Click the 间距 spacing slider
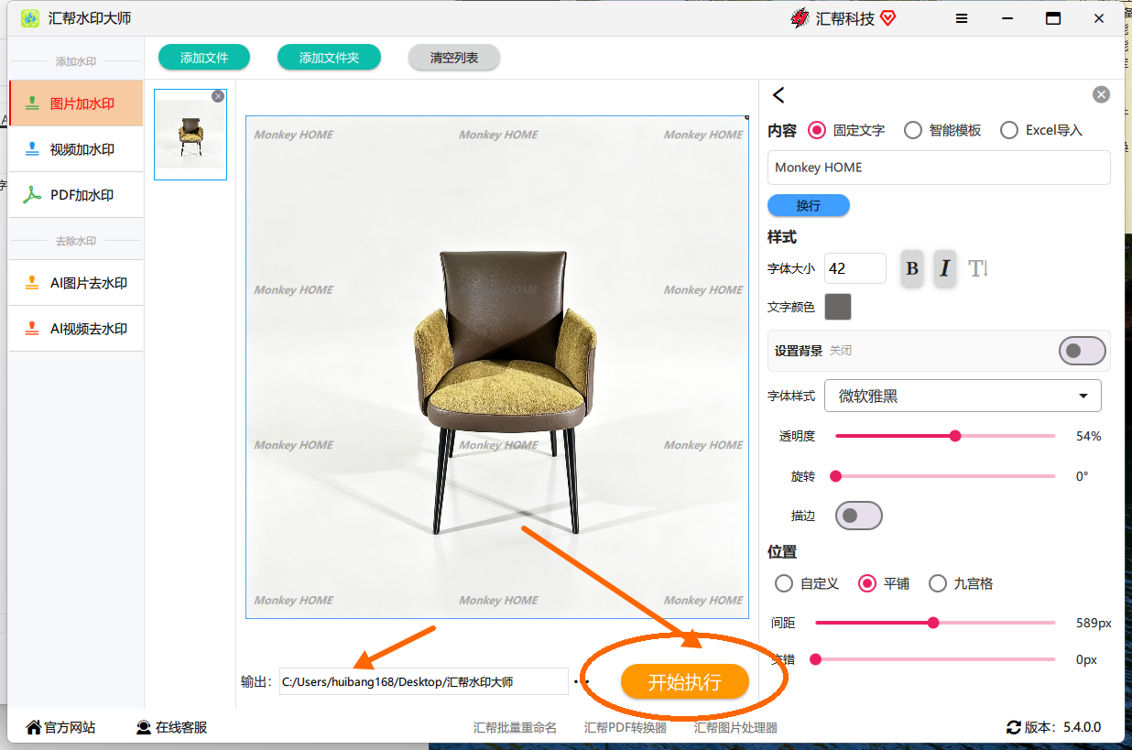 (935, 623)
